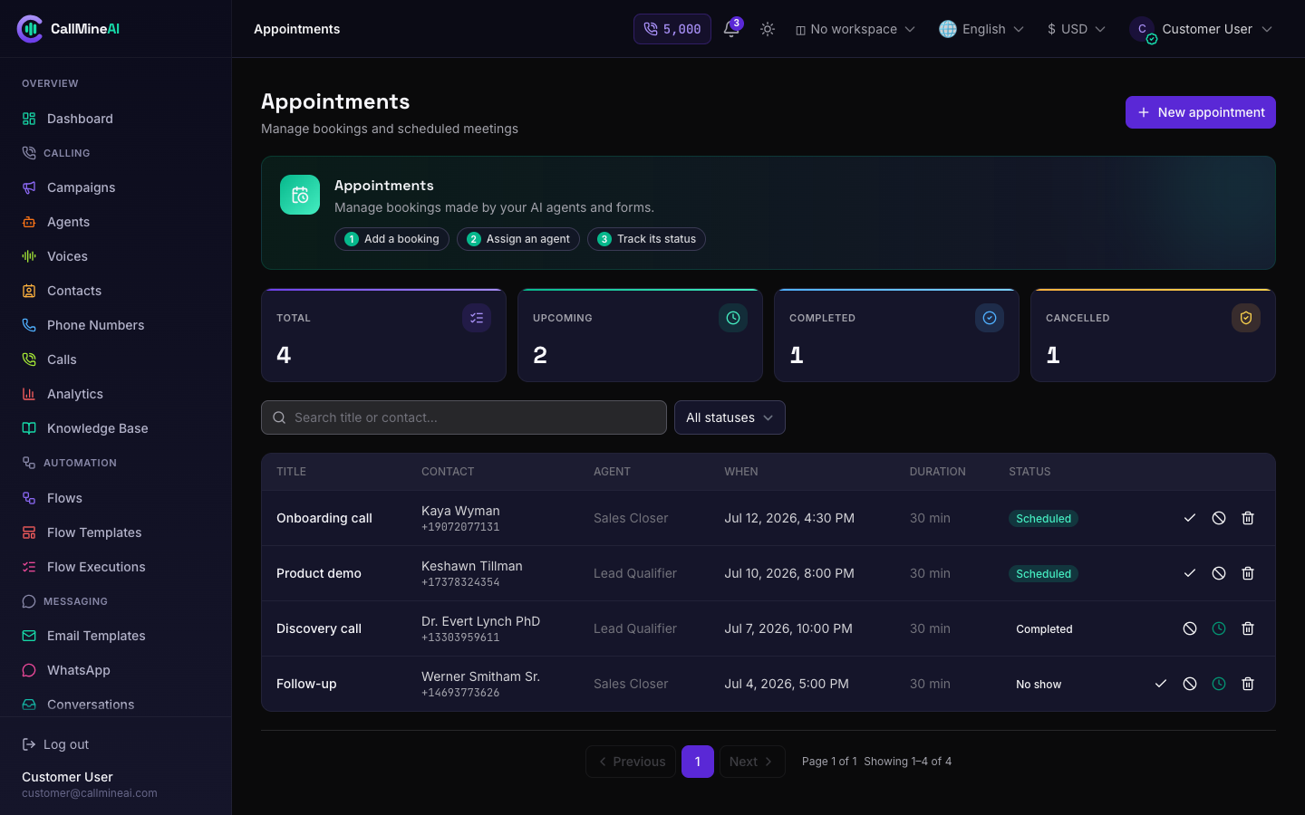1305x815 pixels.
Task: Delete the Product demo appointment
Action: [1248, 573]
